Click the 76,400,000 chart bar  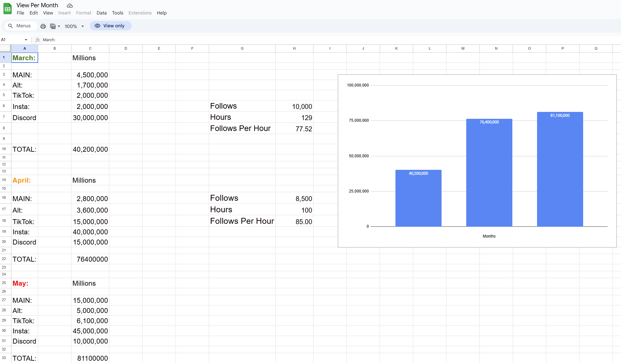[x=489, y=172]
